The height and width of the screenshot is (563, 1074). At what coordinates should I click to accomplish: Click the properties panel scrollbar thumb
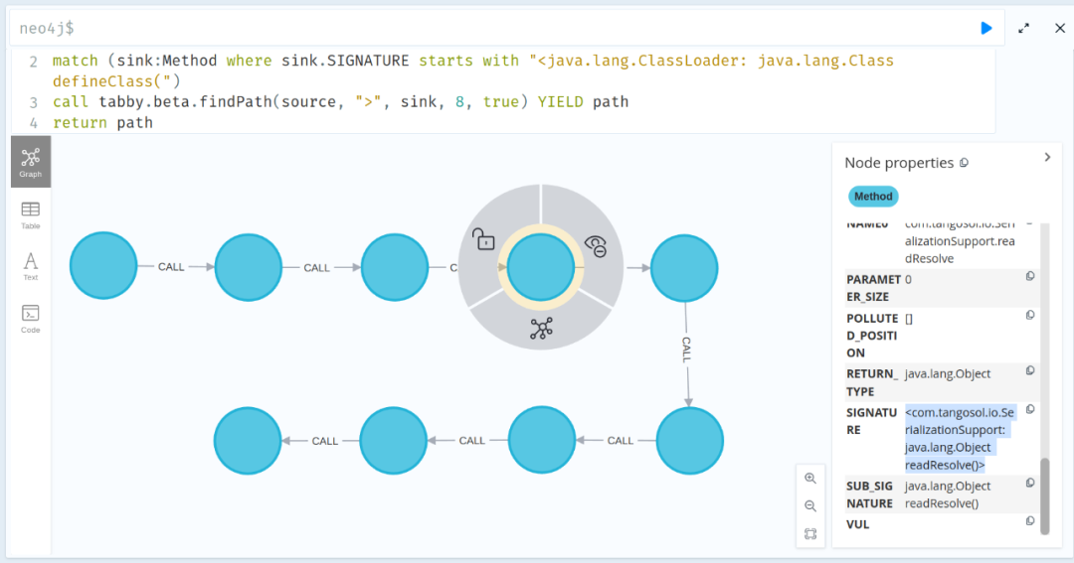point(1044,495)
